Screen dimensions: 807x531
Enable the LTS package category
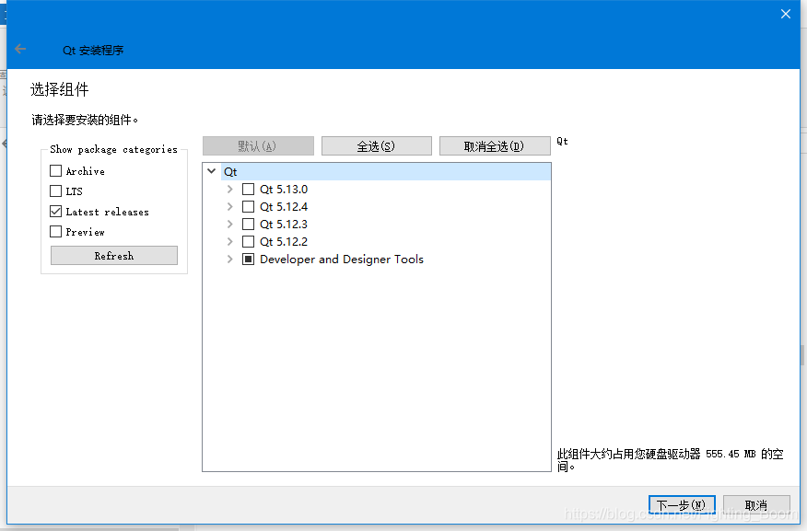click(55, 191)
